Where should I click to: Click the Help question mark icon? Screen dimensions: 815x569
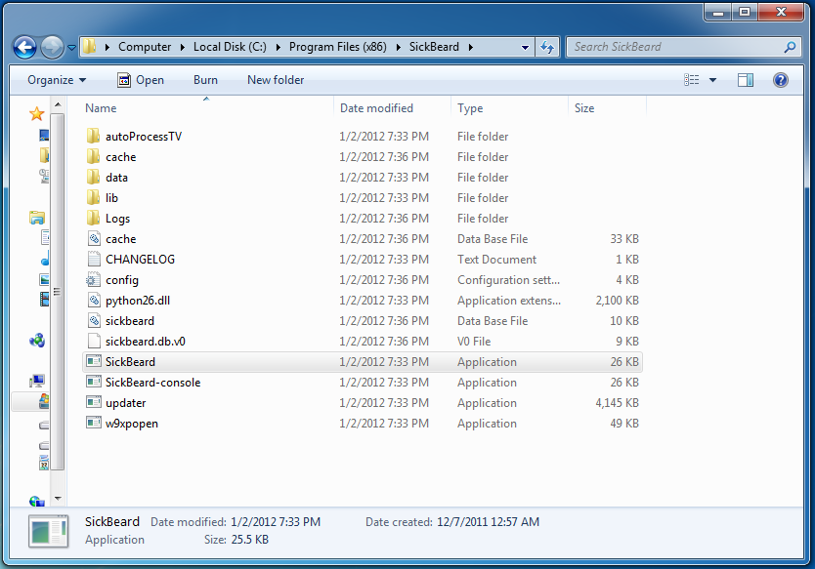coord(780,80)
